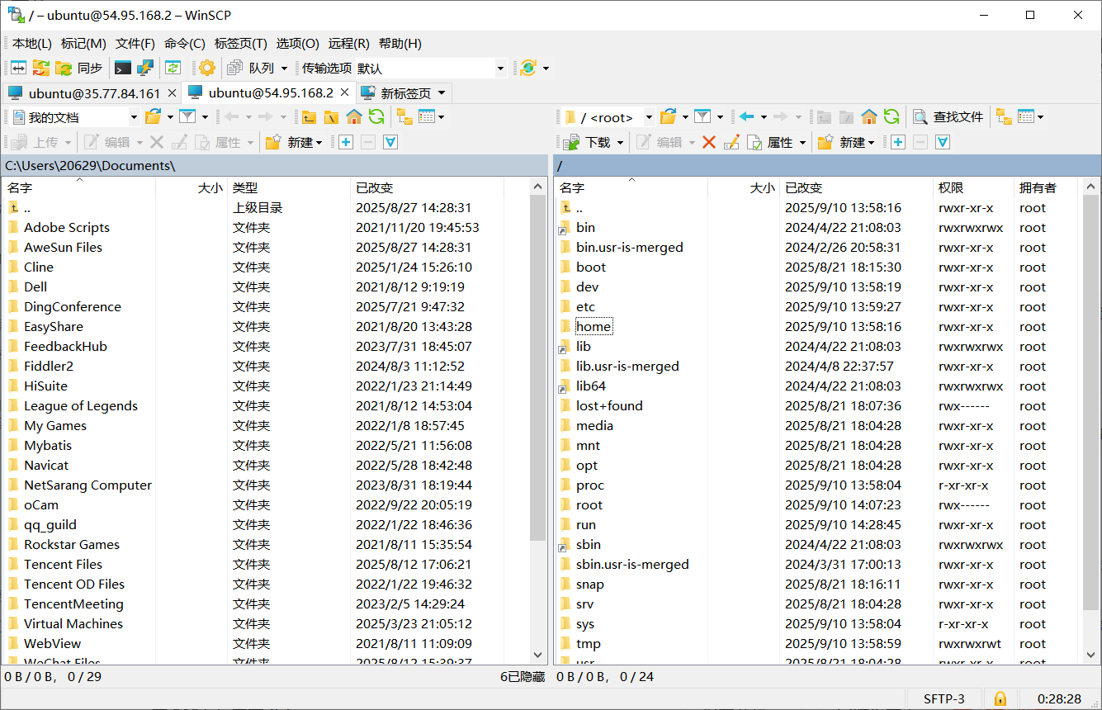Screen dimensions: 1102x710
Task: Open the 标记(M) menu
Action: point(83,43)
